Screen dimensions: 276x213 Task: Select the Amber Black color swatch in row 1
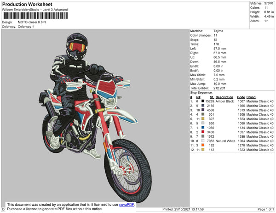click(x=203, y=101)
